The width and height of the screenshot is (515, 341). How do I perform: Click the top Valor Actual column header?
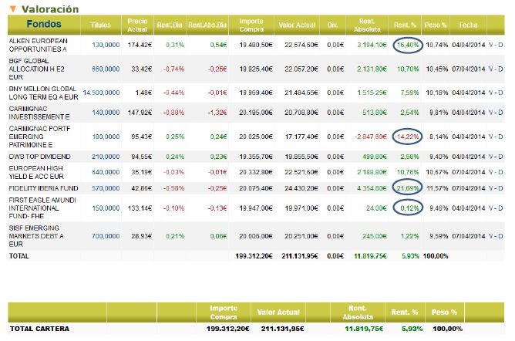click(x=297, y=25)
